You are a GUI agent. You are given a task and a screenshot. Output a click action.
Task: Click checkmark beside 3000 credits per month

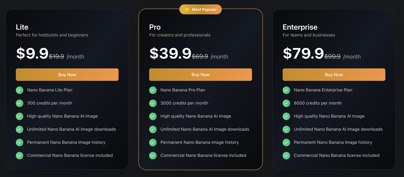pyautogui.click(x=153, y=103)
